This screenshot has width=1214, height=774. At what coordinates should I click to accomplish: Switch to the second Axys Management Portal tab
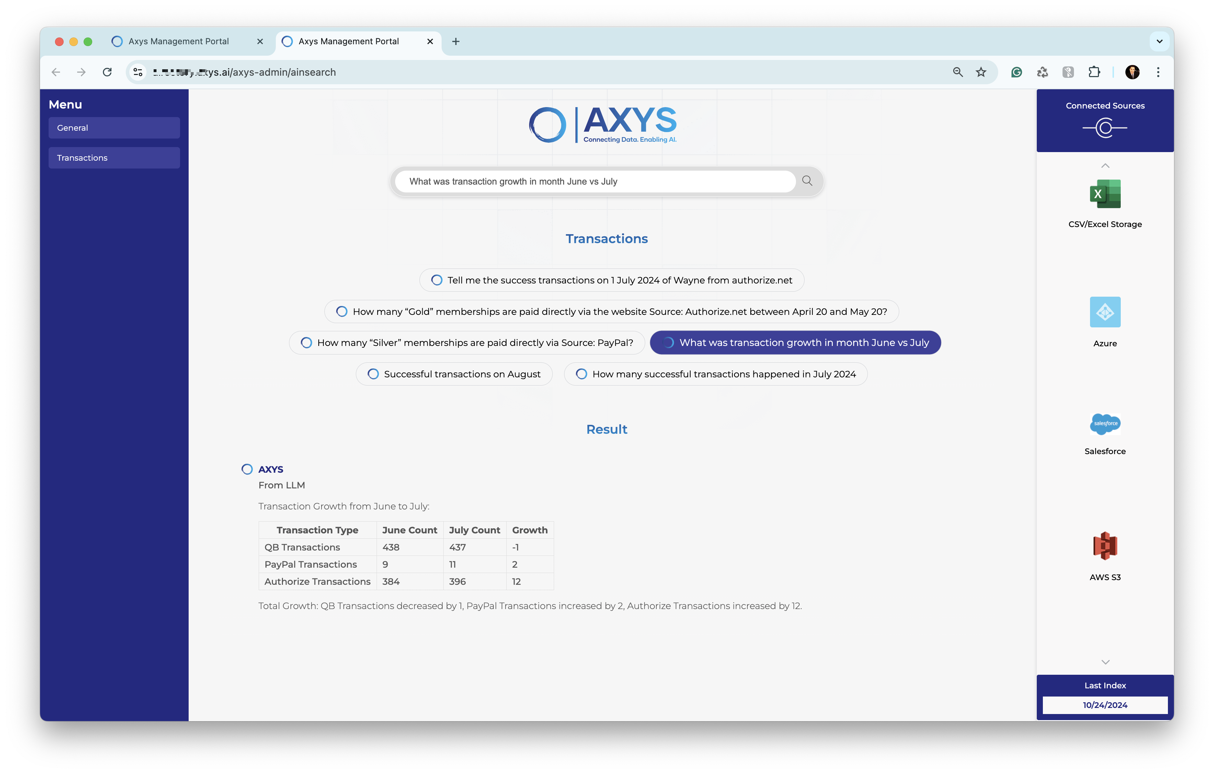[349, 41]
